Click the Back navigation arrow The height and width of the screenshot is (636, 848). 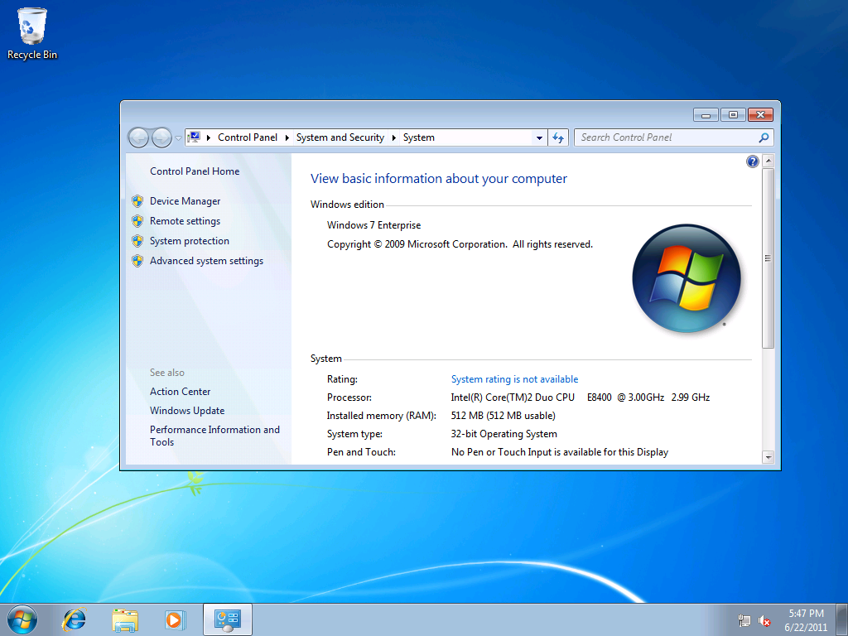click(x=138, y=137)
